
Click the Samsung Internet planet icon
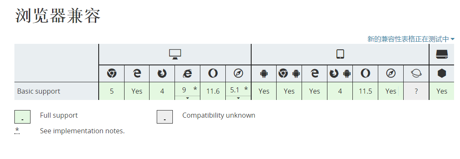[416, 73]
